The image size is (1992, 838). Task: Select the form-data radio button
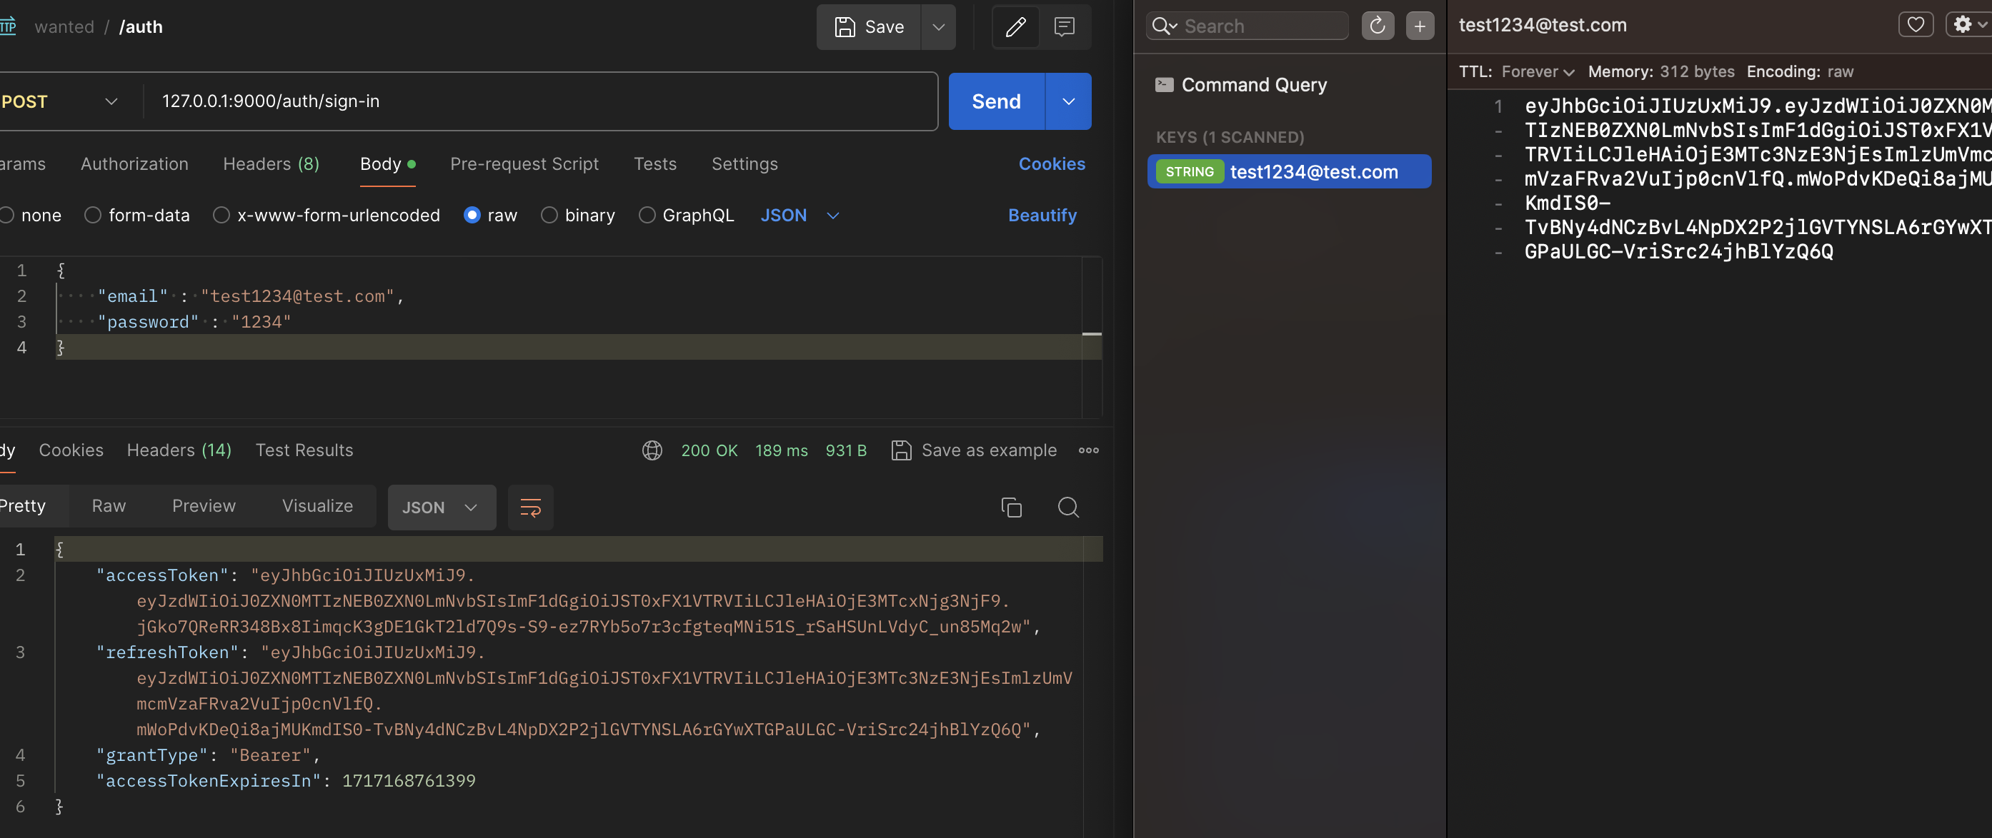[93, 215]
